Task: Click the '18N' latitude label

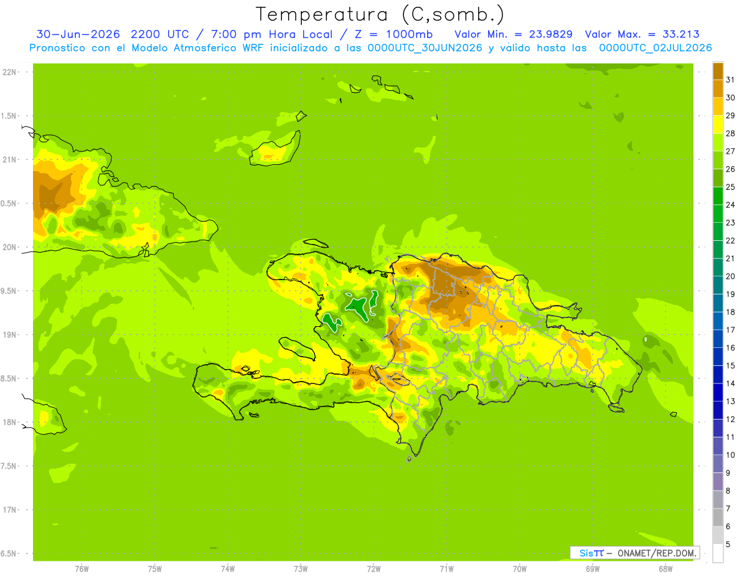Action: pyautogui.click(x=9, y=422)
